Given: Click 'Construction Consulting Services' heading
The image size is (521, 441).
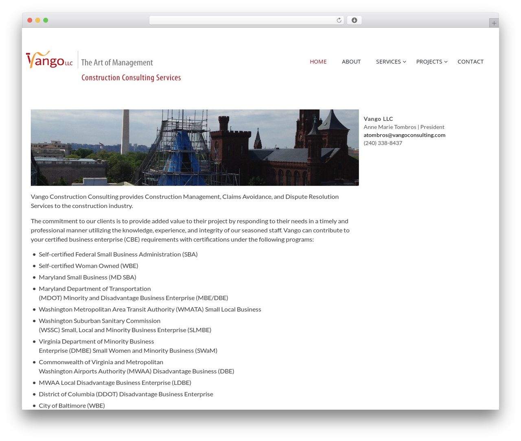Looking at the screenshot, I should (x=131, y=78).
